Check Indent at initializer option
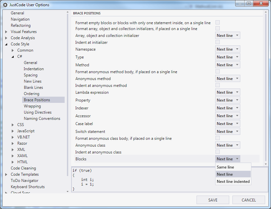This screenshot has height=209, width=271. 217,42
